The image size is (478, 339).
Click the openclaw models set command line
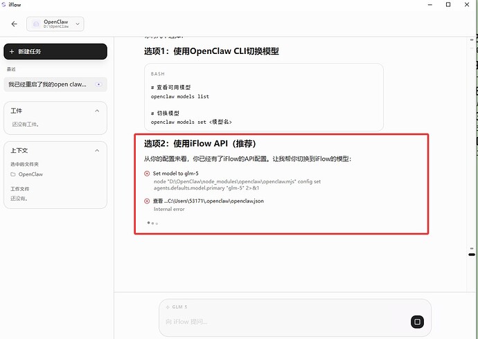tap(191, 122)
